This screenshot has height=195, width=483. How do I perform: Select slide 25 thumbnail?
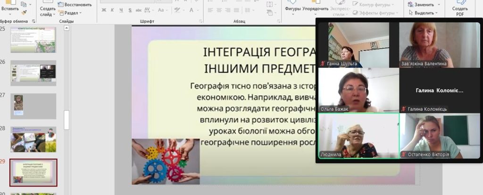coord(33,40)
